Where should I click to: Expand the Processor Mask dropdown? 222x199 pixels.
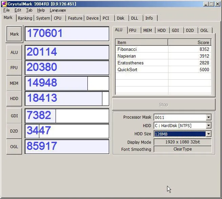[208, 117]
